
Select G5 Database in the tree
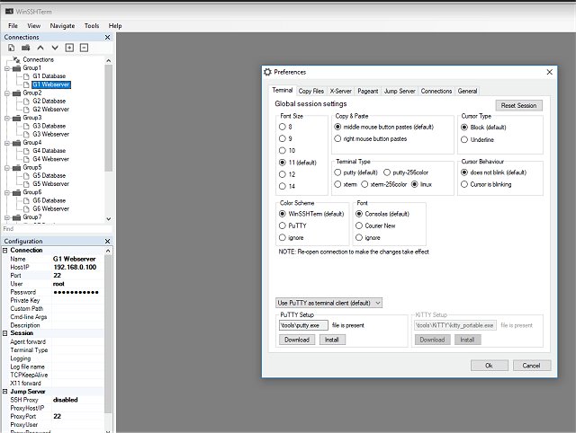(x=49, y=175)
